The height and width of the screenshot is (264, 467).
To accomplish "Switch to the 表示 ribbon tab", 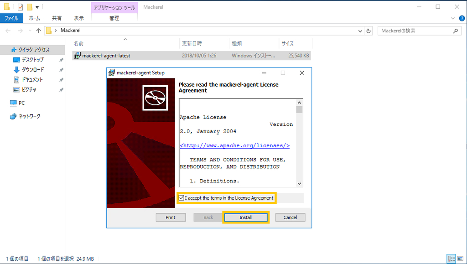I will click(x=79, y=18).
